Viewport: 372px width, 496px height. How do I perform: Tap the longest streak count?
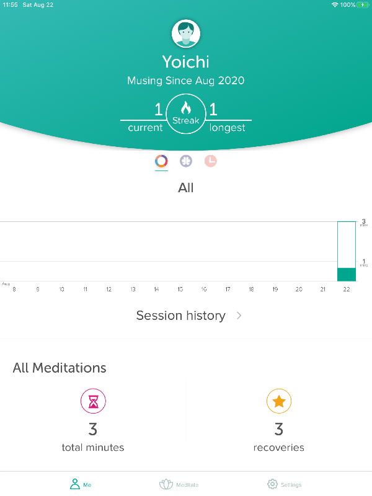tap(213, 110)
